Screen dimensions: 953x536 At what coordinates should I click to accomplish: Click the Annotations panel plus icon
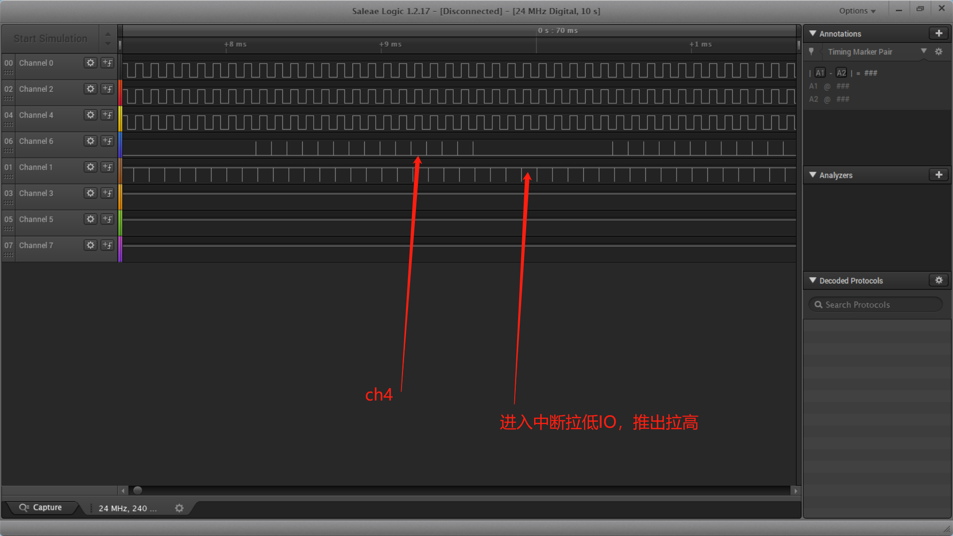pos(938,33)
